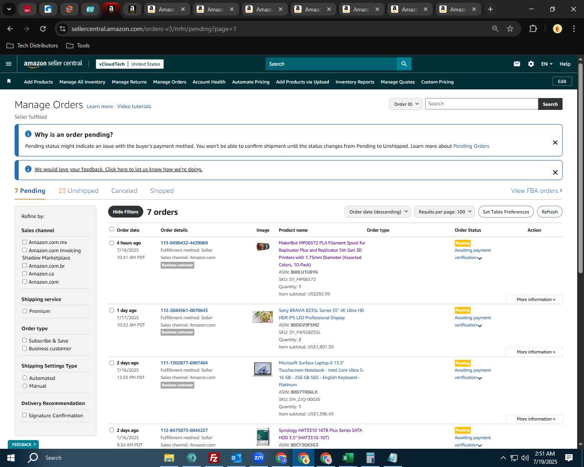Image resolution: width=584 pixels, height=467 pixels.
Task: Click the Windows Start button
Action: (x=11, y=458)
